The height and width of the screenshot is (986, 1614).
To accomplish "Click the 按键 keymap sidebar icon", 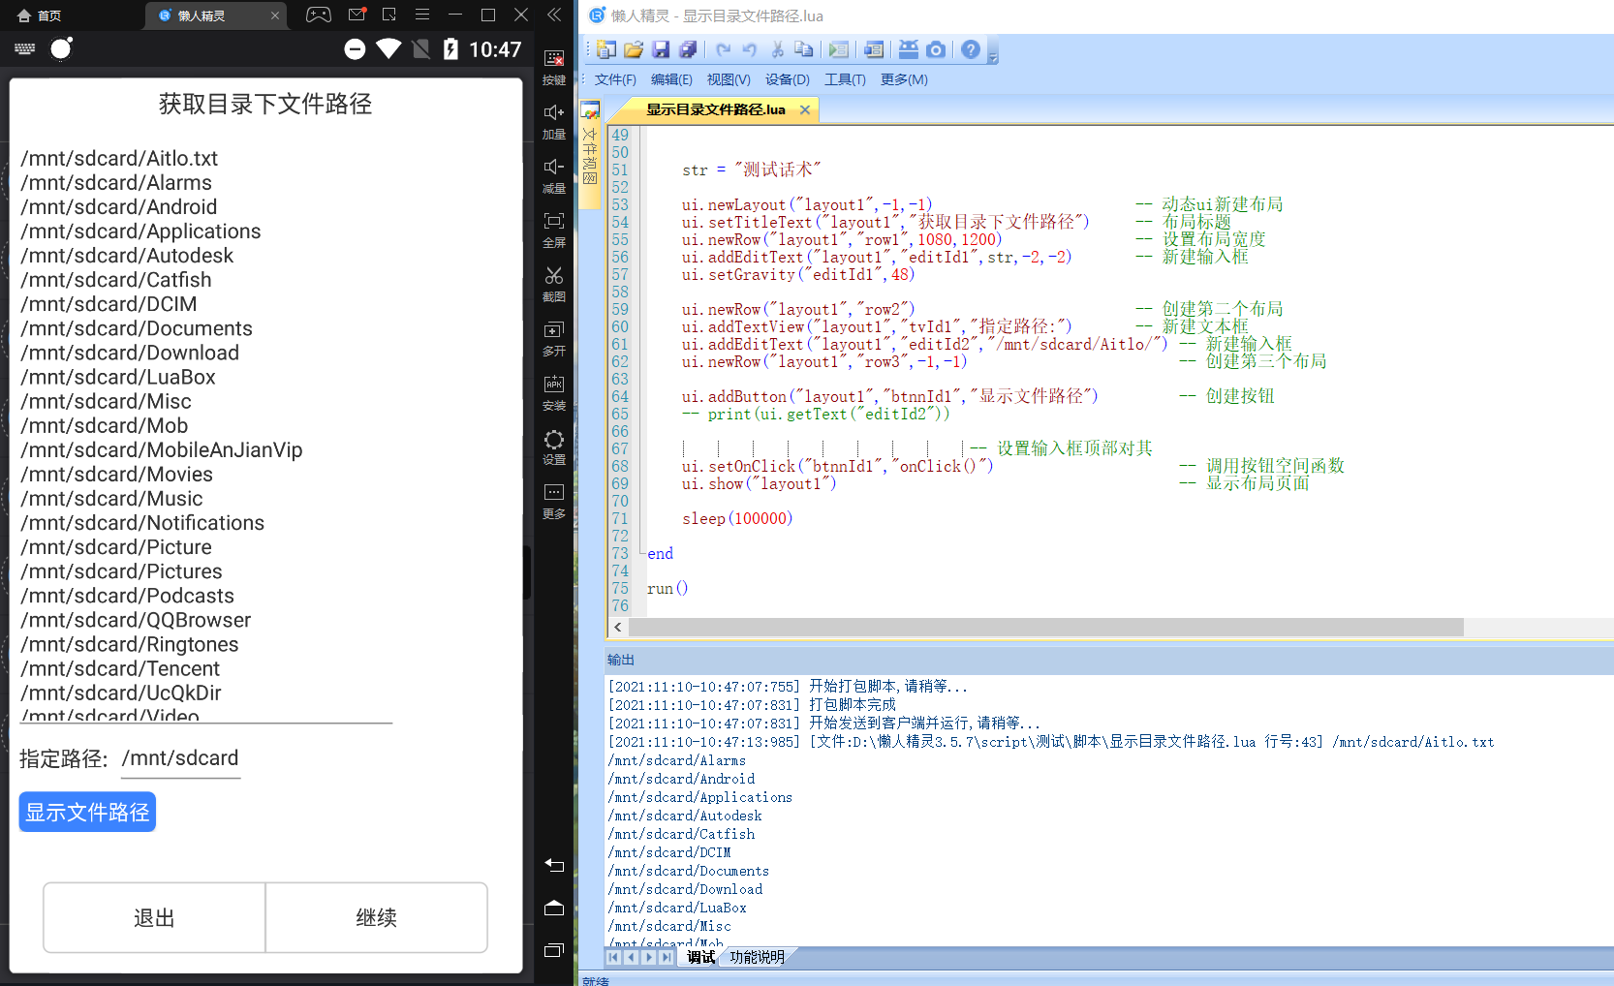I will [554, 68].
